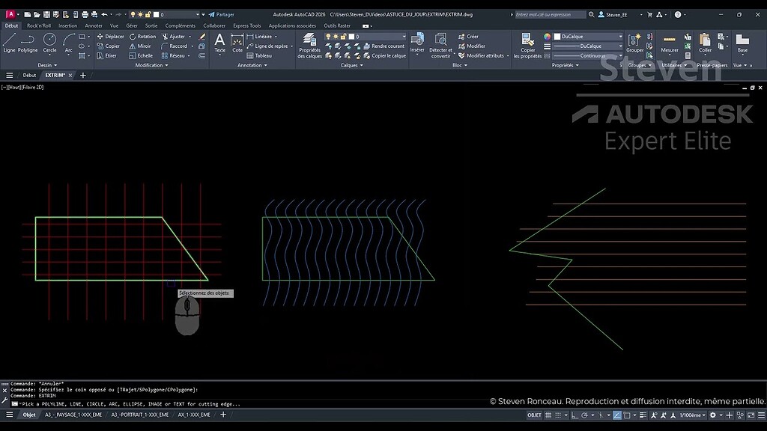
Task: Select the Ligne drawing tool
Action: pyautogui.click(x=9, y=45)
